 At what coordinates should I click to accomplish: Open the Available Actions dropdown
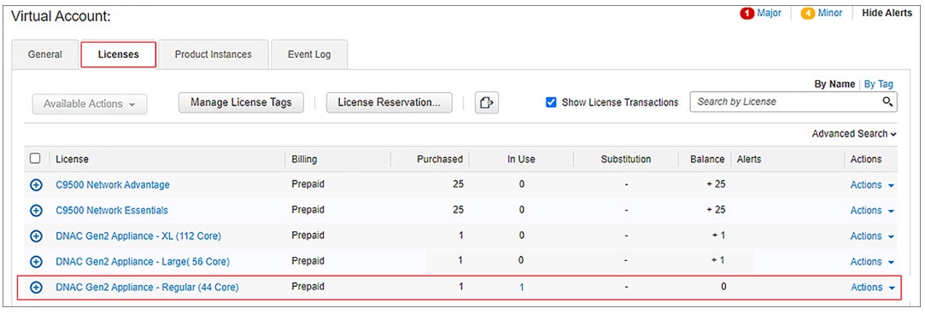click(x=90, y=104)
